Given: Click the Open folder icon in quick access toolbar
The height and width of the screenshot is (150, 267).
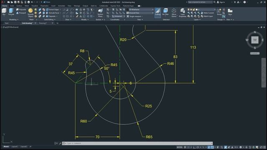Looking at the screenshot, I should (12, 2).
